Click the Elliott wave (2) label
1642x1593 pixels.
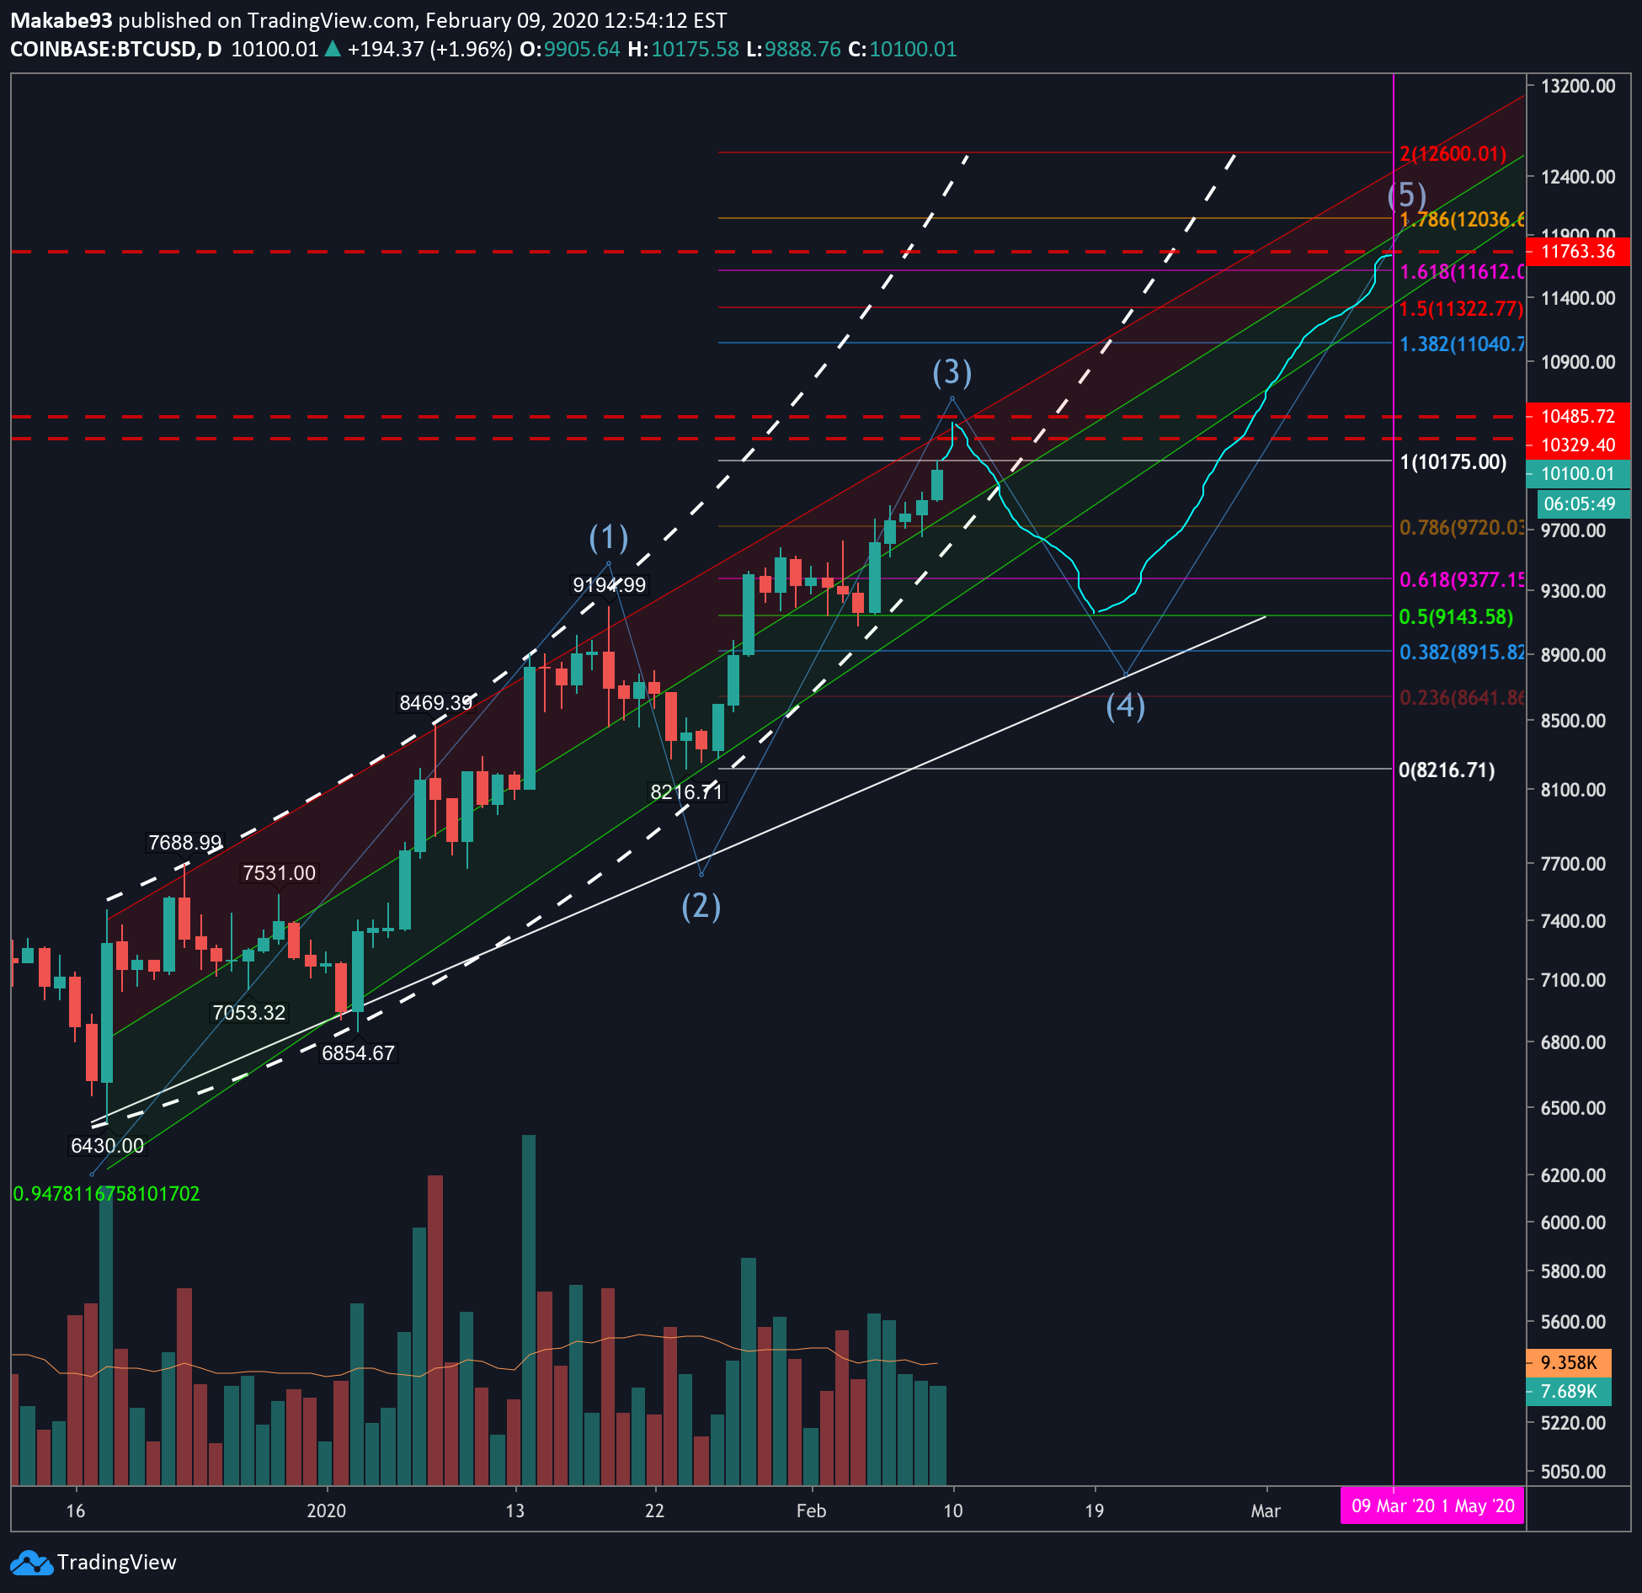point(701,906)
